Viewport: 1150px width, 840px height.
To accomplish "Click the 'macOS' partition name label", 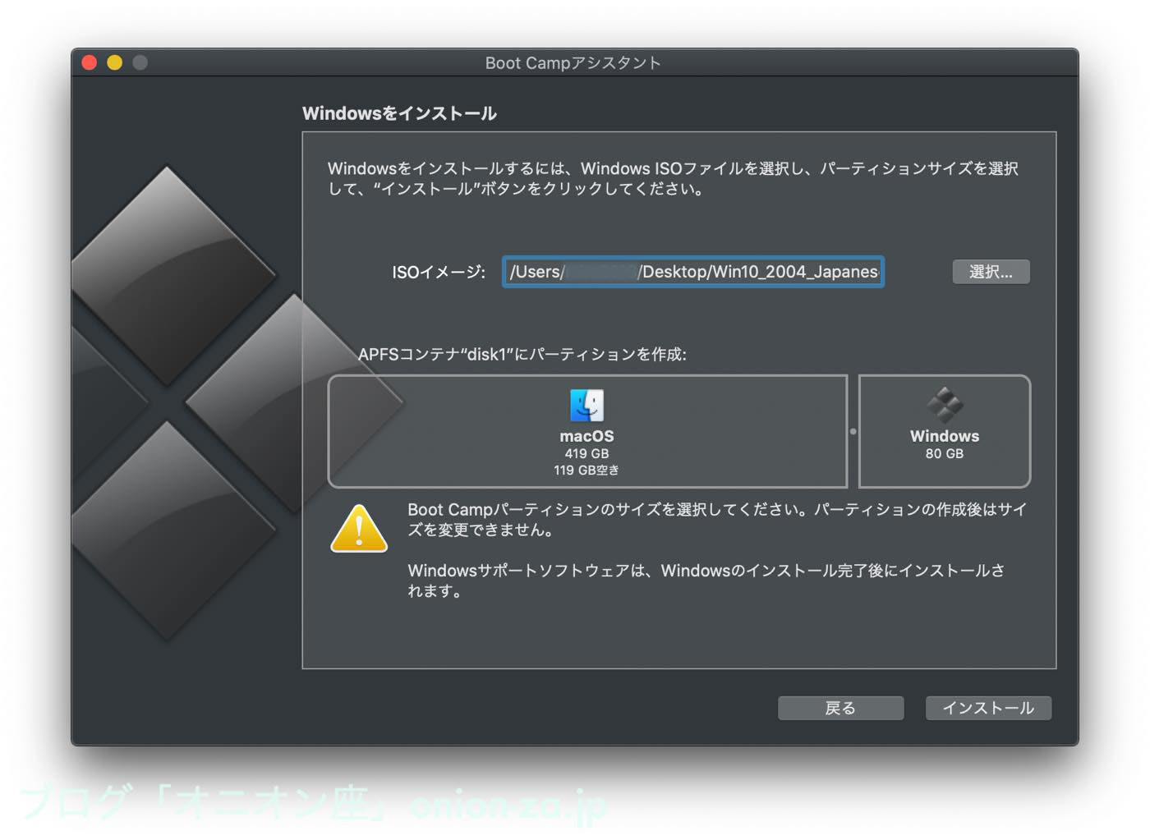I will [586, 436].
